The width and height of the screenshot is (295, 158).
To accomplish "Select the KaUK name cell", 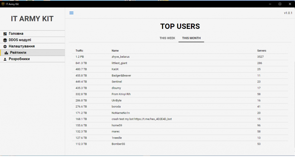I will click(115, 69).
